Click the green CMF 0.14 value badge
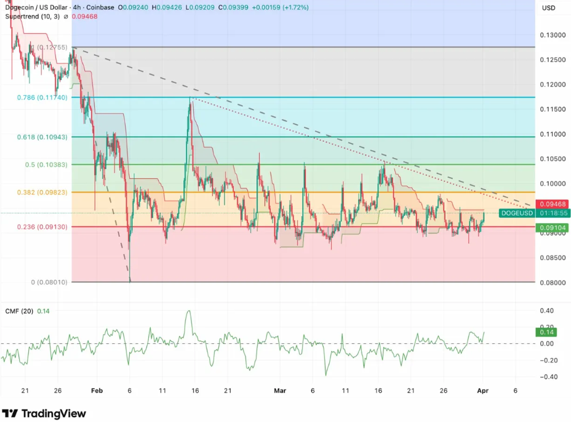571x422 pixels. click(x=548, y=332)
